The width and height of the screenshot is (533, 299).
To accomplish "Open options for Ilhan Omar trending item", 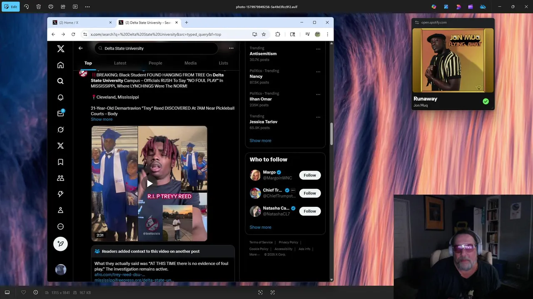I will [318, 94].
